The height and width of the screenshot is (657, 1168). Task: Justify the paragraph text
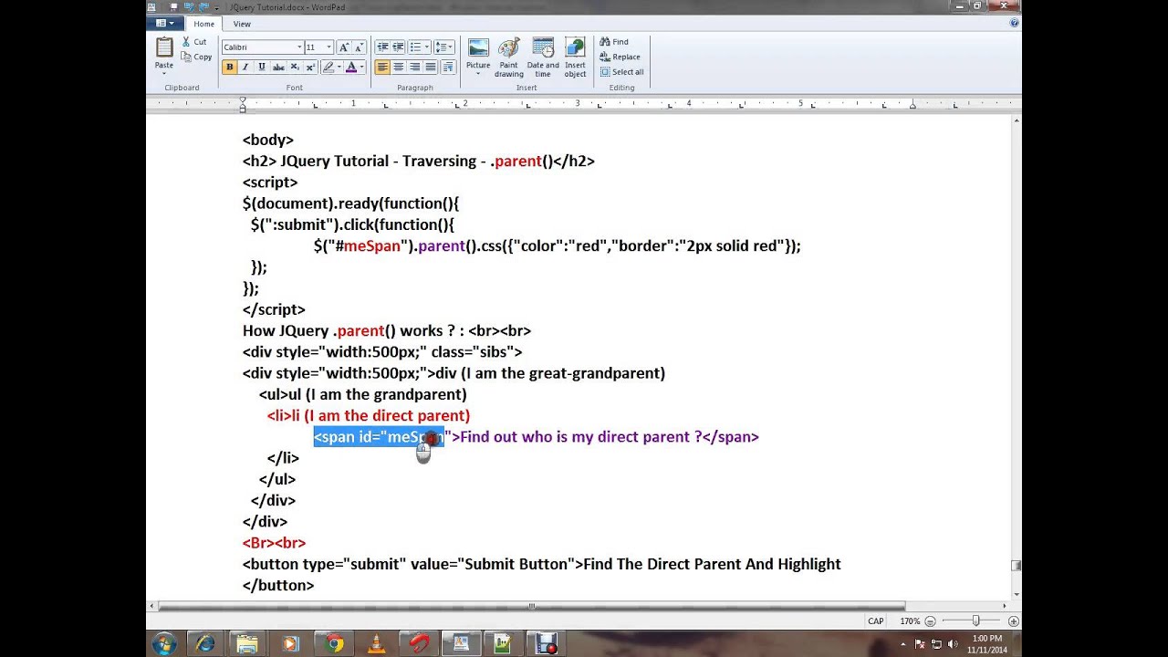(x=432, y=68)
